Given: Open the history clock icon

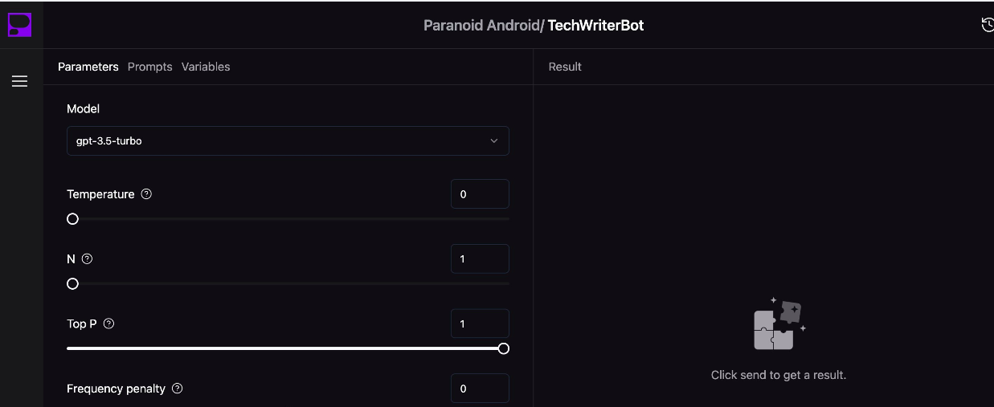Looking at the screenshot, I should pos(988,25).
